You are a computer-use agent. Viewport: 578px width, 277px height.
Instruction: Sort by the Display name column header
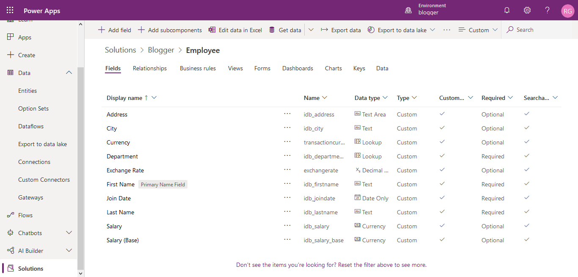tap(124, 98)
